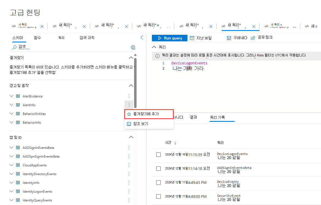
Task: Check the 11:15:39 DeviceLogonEvents row checkbox
Action: (158, 155)
